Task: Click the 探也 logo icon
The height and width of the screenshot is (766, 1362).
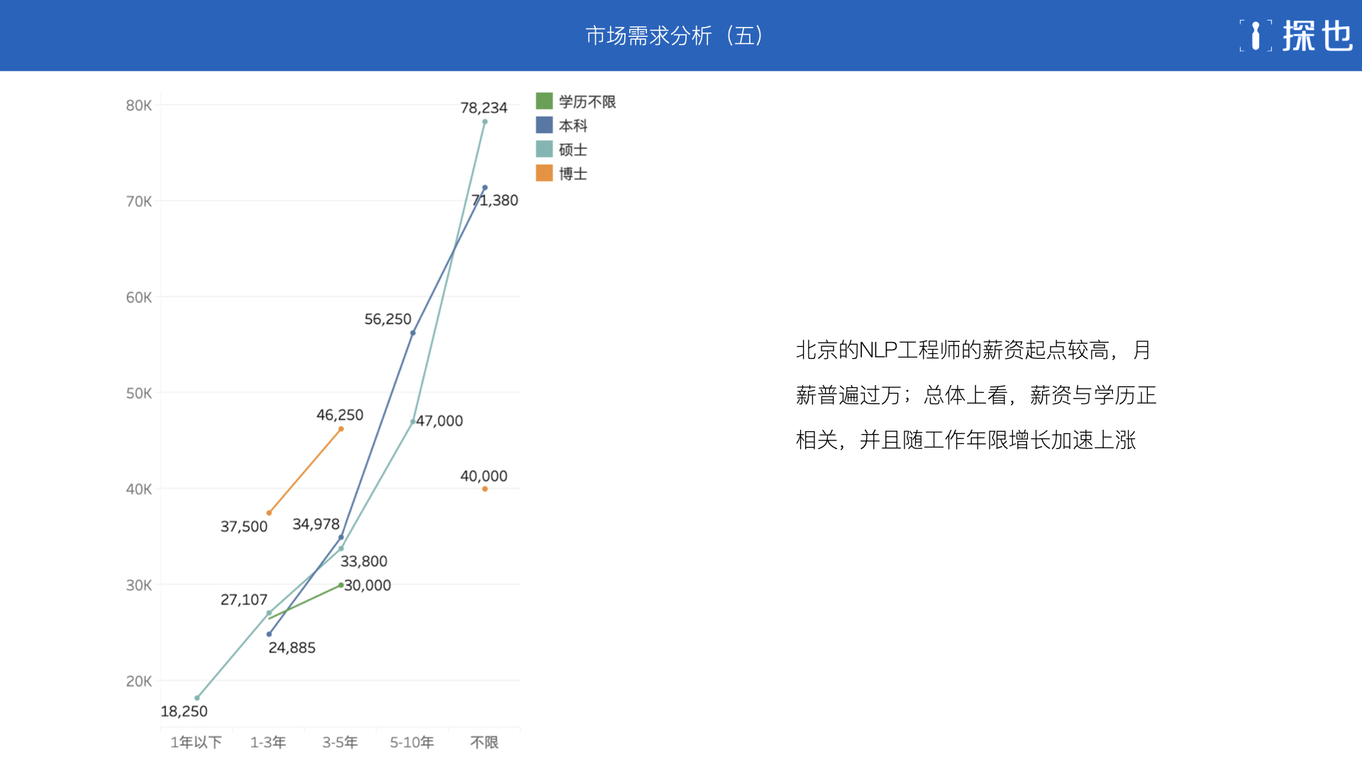Action: point(1256,35)
